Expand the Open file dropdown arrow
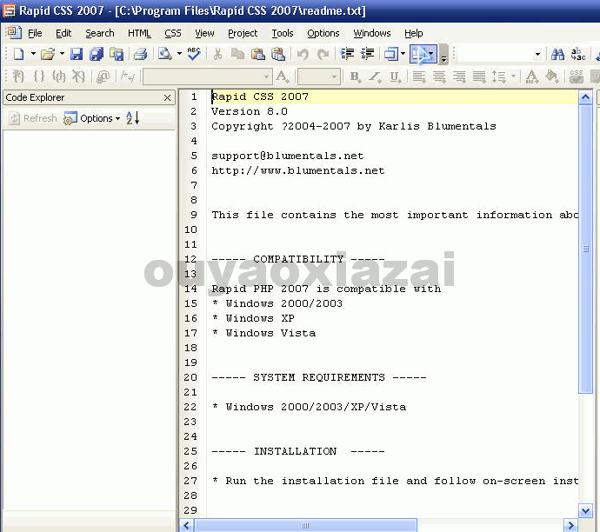The image size is (600, 532). coord(62,54)
